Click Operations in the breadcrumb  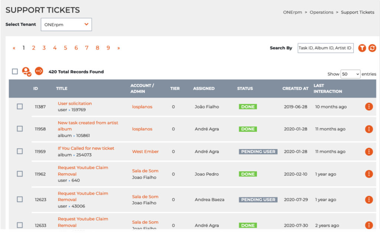pyautogui.click(x=321, y=12)
